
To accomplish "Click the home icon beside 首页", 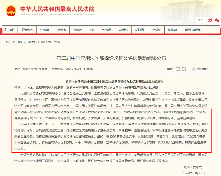I will [x=7, y=30].
